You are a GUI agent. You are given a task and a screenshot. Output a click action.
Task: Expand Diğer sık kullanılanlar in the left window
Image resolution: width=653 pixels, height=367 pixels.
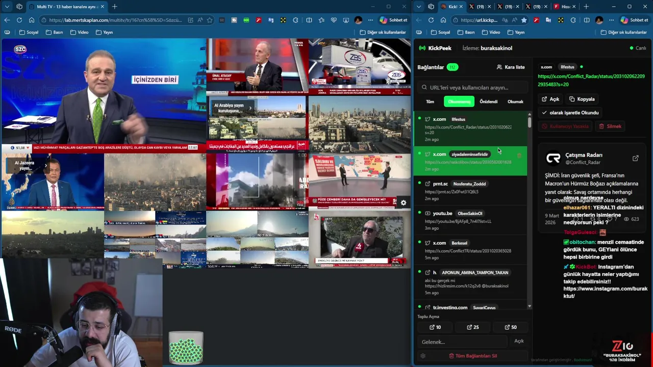[383, 32]
